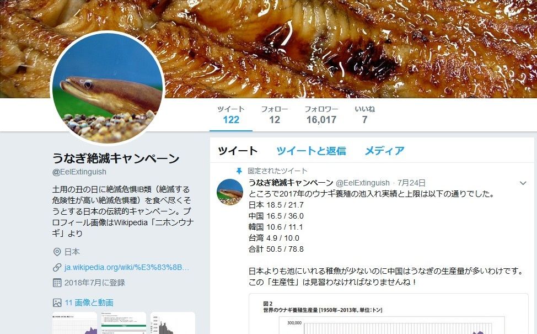Open the large eel profile picture
This screenshot has height=334, width=537.
(x=108, y=87)
